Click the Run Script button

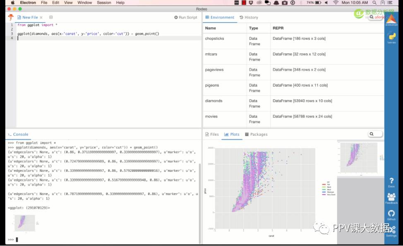point(185,17)
